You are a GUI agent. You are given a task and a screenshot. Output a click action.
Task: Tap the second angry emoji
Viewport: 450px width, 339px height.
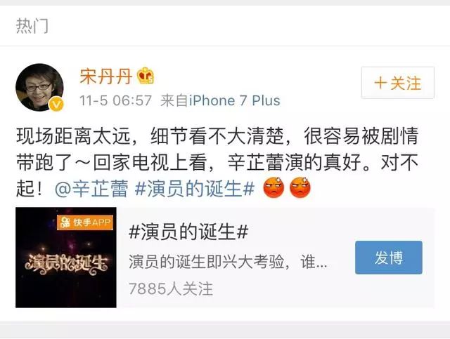click(300, 187)
